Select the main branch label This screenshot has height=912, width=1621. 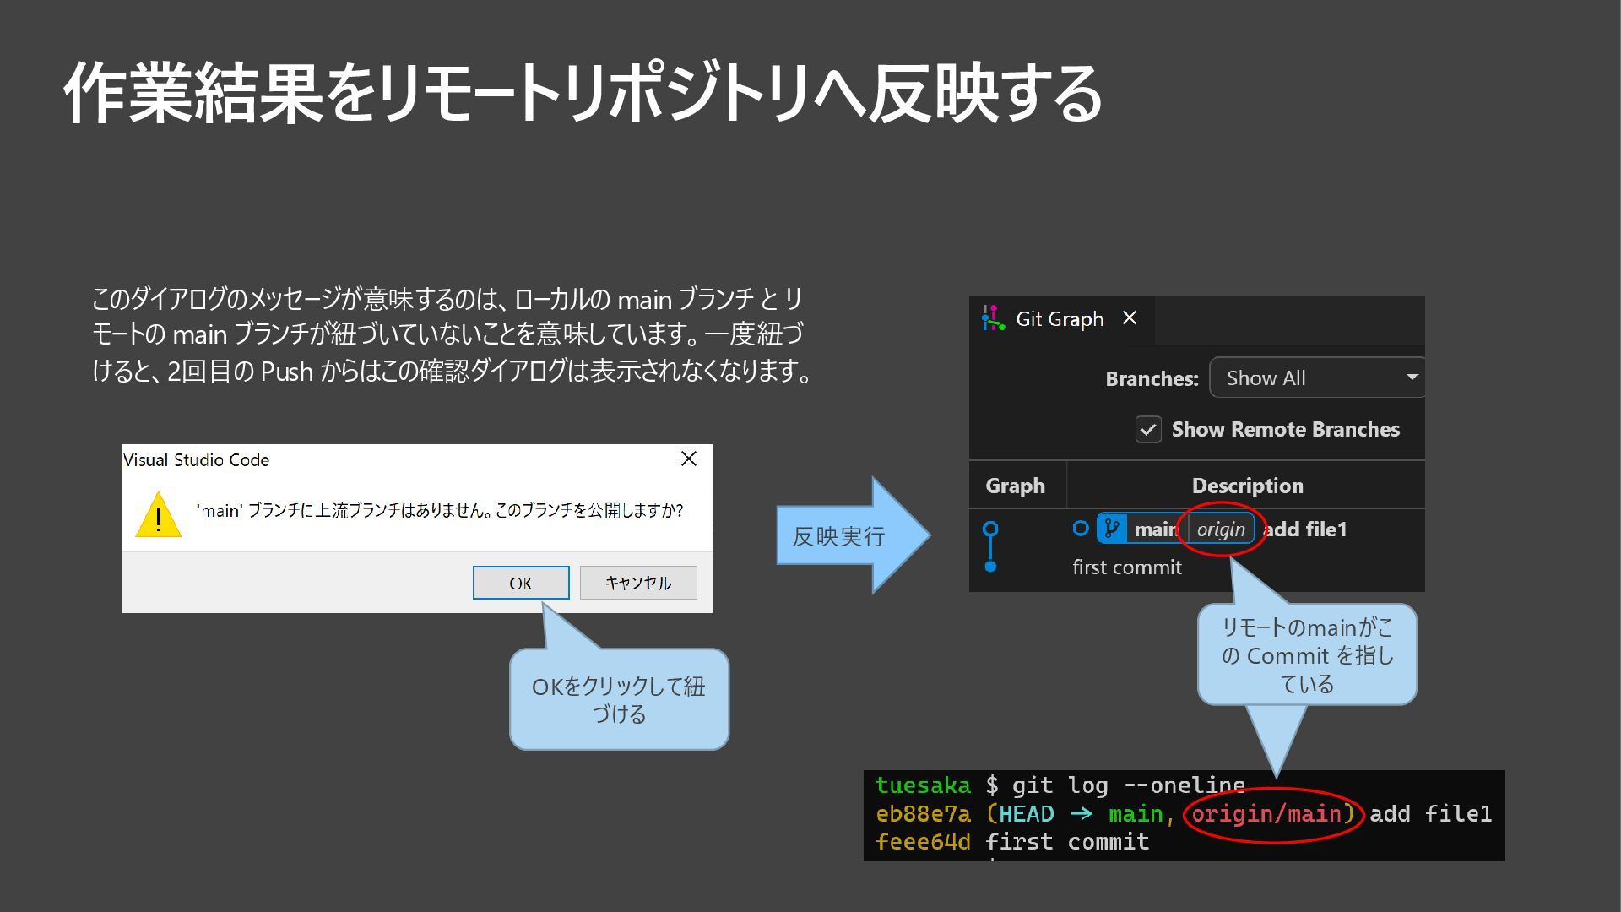tap(1156, 529)
